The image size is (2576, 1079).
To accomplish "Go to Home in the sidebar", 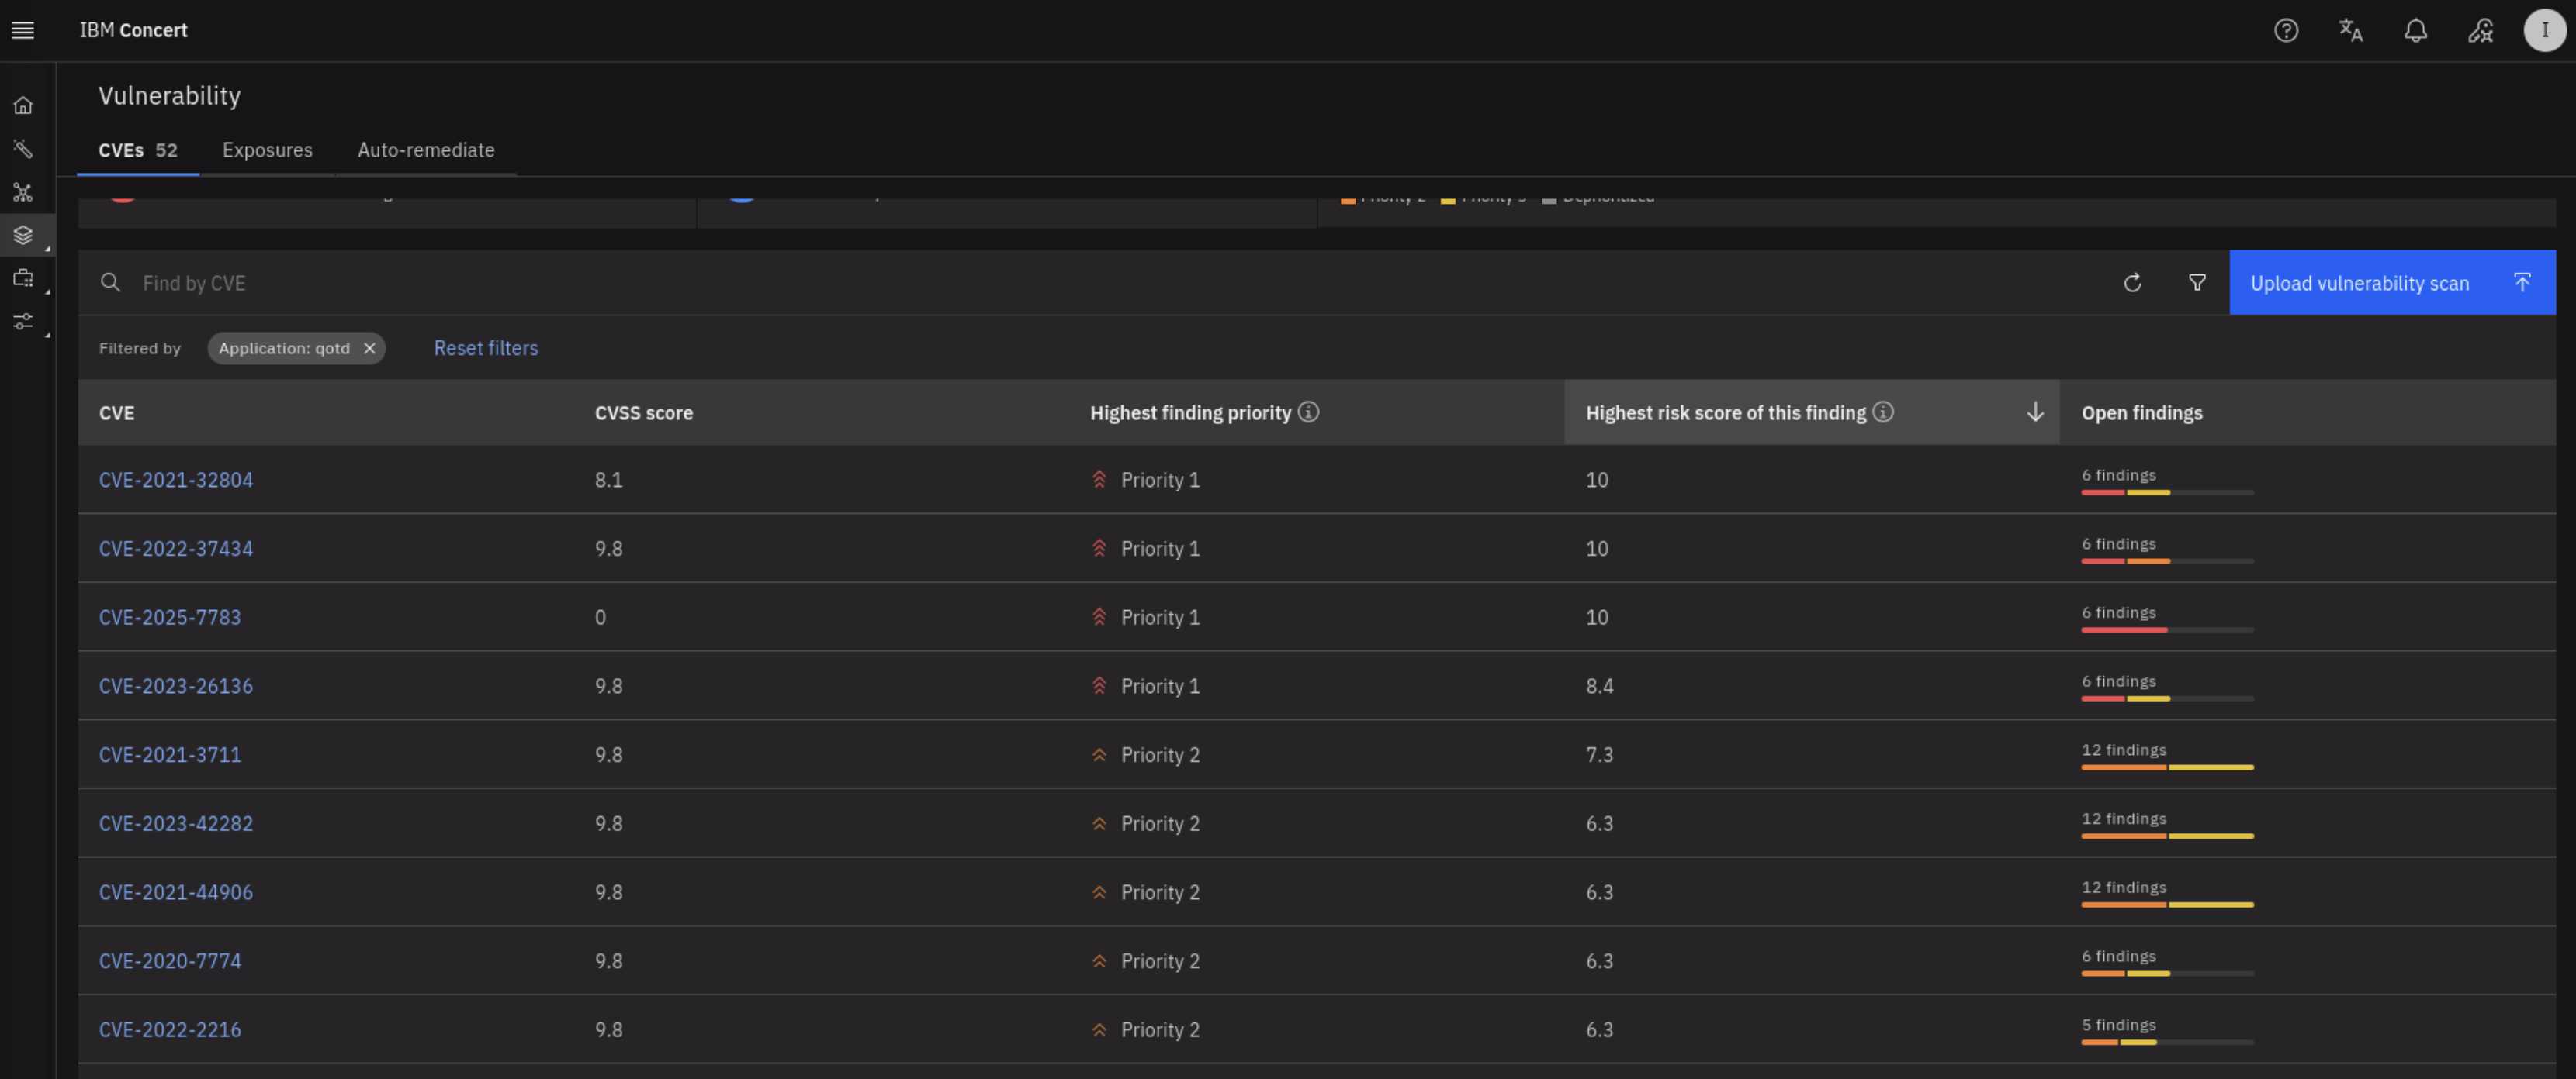I will pyautogui.click(x=23, y=105).
